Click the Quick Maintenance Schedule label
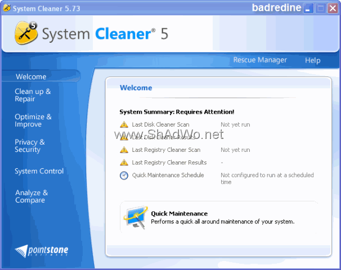The width and height of the screenshot is (341, 270). pos(168,175)
